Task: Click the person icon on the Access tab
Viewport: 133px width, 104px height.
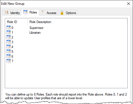Action: 43,13
